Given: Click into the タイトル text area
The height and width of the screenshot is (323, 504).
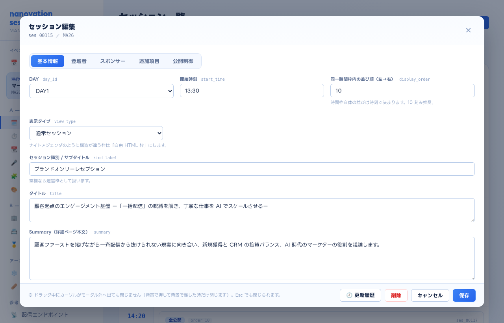Looking at the screenshot, I should click(x=252, y=210).
